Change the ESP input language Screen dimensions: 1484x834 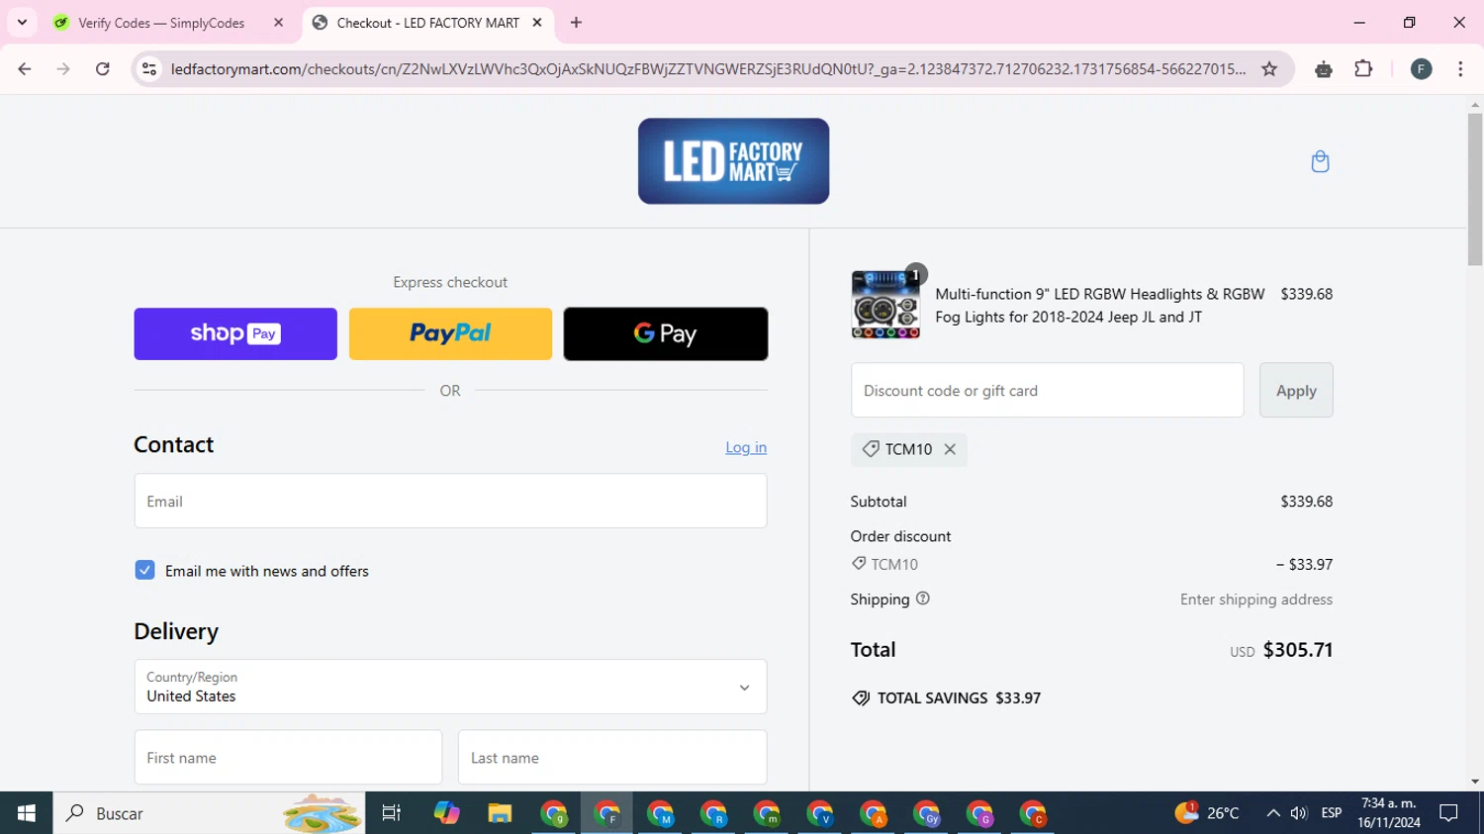coord(1332,813)
